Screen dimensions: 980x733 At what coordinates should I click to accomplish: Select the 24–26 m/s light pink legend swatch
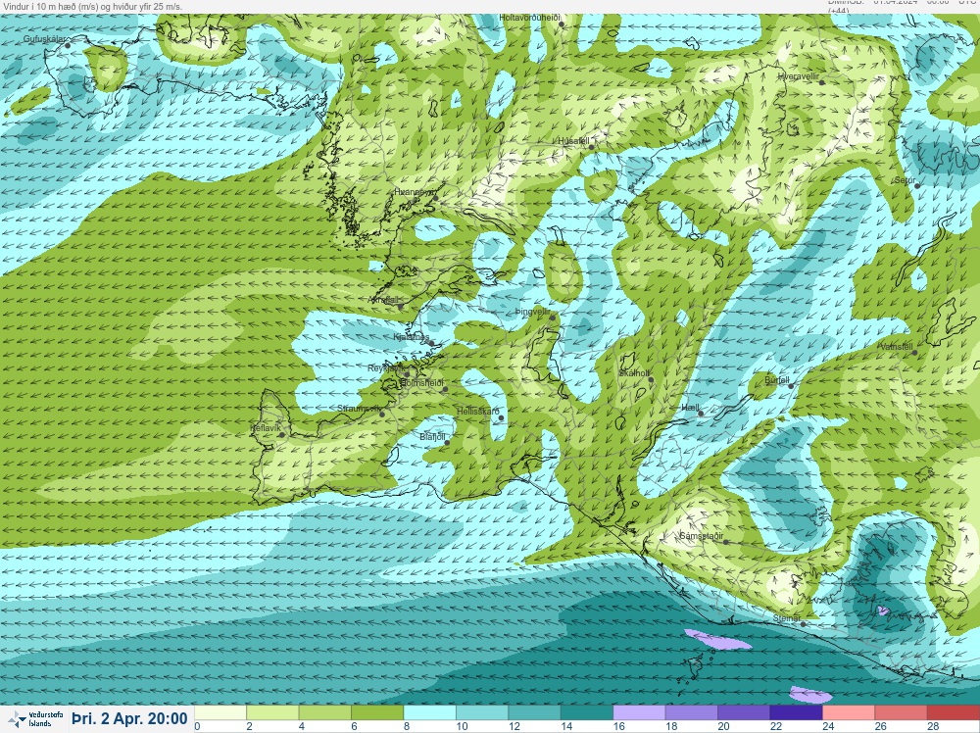(x=849, y=713)
